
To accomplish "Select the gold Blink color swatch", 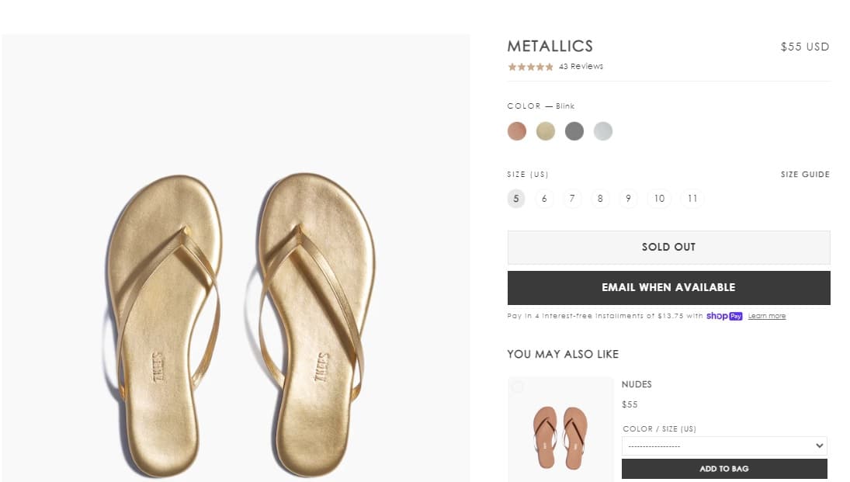I will (x=546, y=131).
